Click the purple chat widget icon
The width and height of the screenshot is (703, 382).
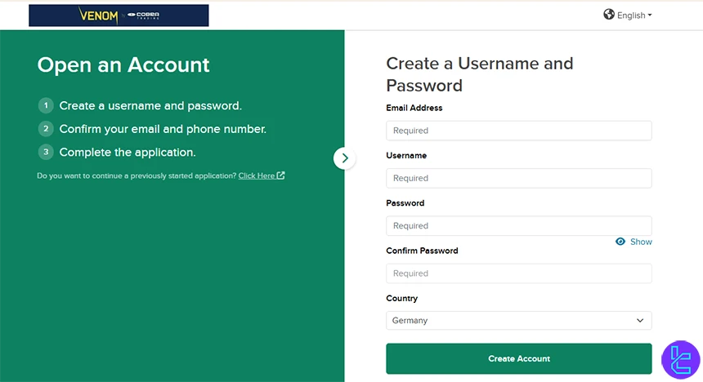coord(681,360)
